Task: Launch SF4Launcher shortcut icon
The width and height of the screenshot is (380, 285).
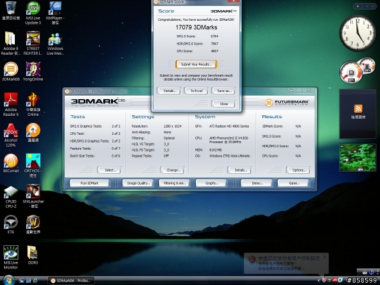Action: (33, 197)
